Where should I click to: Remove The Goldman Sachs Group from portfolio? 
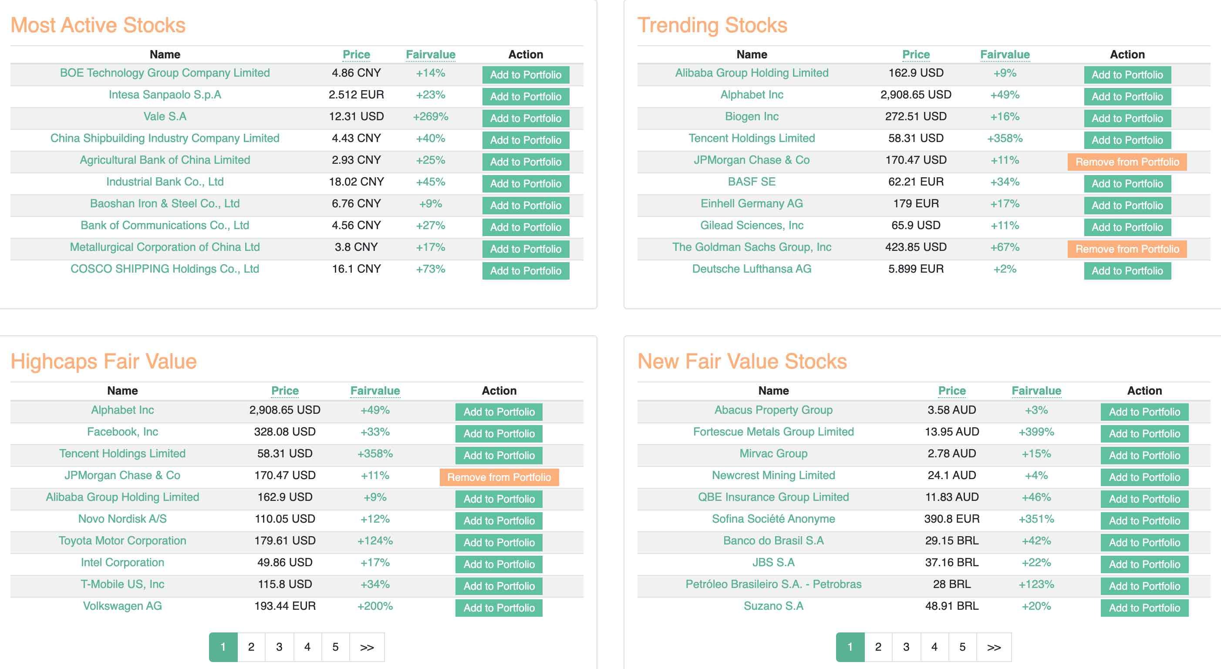(x=1127, y=249)
